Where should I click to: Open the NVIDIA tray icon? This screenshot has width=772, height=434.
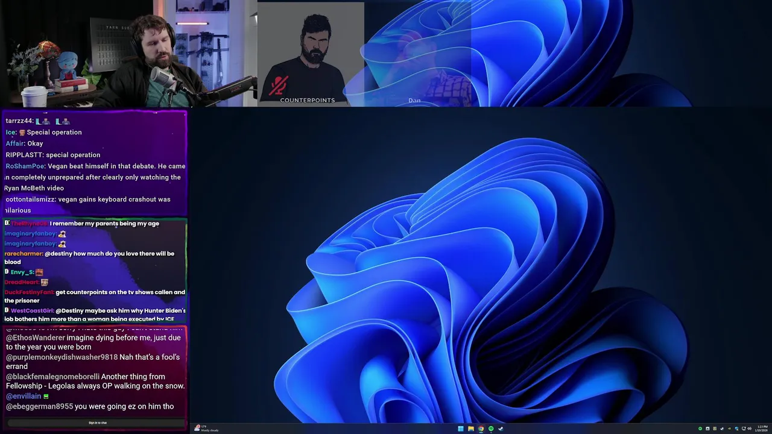729,429
